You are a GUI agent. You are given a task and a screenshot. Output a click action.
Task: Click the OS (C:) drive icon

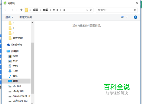click(x=10, y=86)
